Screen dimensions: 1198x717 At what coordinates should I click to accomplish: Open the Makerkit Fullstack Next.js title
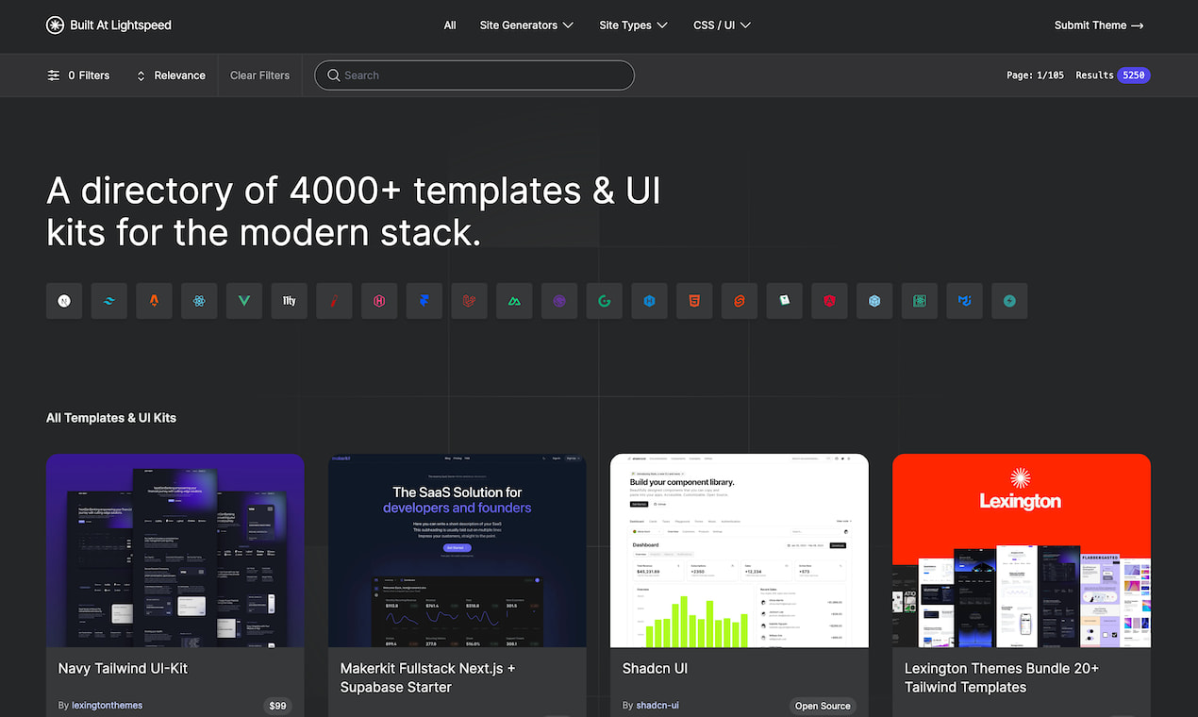428,677
